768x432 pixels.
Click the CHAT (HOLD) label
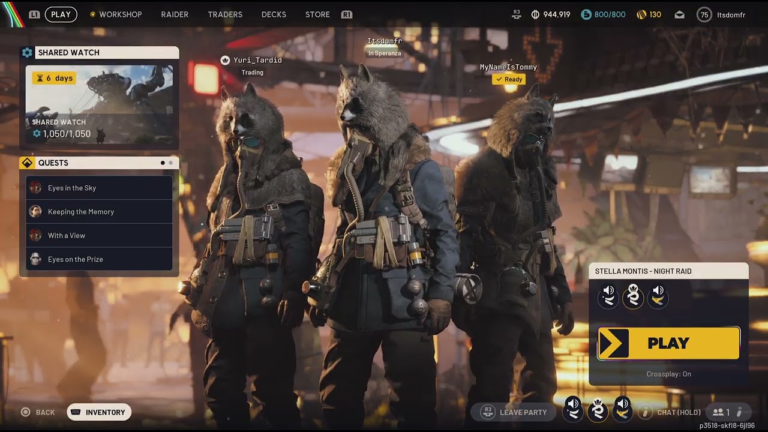pyautogui.click(x=679, y=412)
